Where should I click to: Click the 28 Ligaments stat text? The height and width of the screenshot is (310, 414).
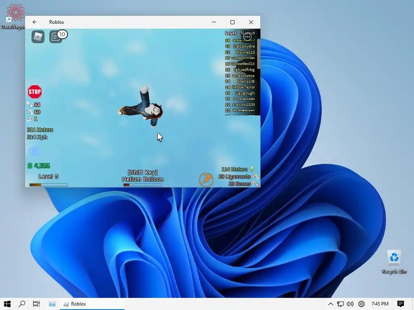(235, 177)
